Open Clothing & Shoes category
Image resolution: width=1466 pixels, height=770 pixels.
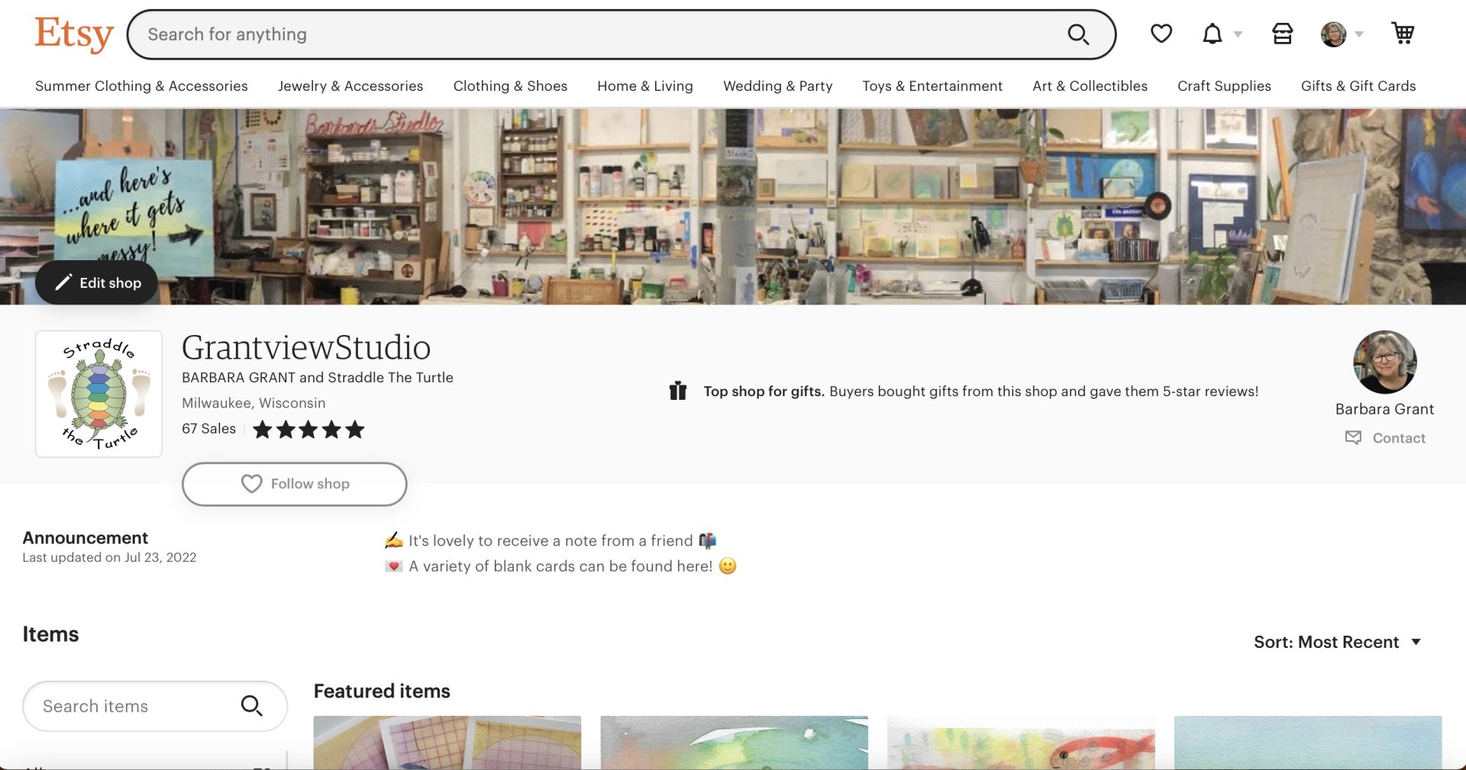pyautogui.click(x=510, y=86)
